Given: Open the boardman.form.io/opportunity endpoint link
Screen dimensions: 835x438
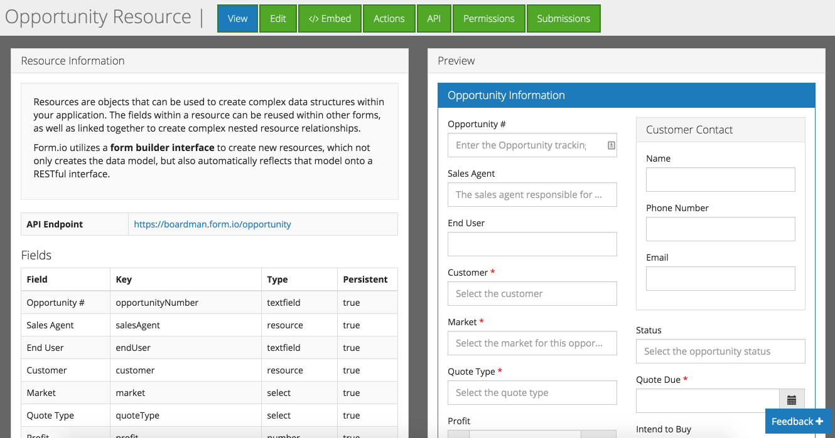Looking at the screenshot, I should click(212, 224).
